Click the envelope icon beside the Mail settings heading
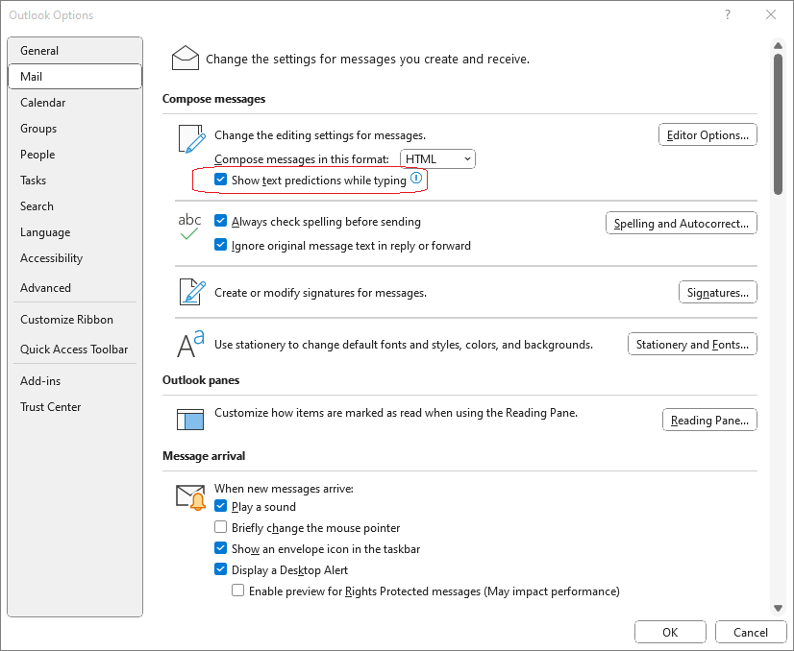The width and height of the screenshot is (794, 651). (x=186, y=58)
